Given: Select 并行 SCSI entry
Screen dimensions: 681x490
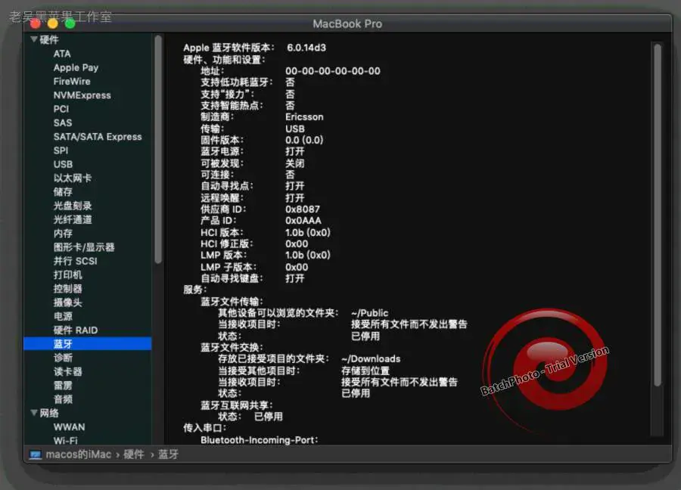Looking at the screenshot, I should click(x=75, y=262).
